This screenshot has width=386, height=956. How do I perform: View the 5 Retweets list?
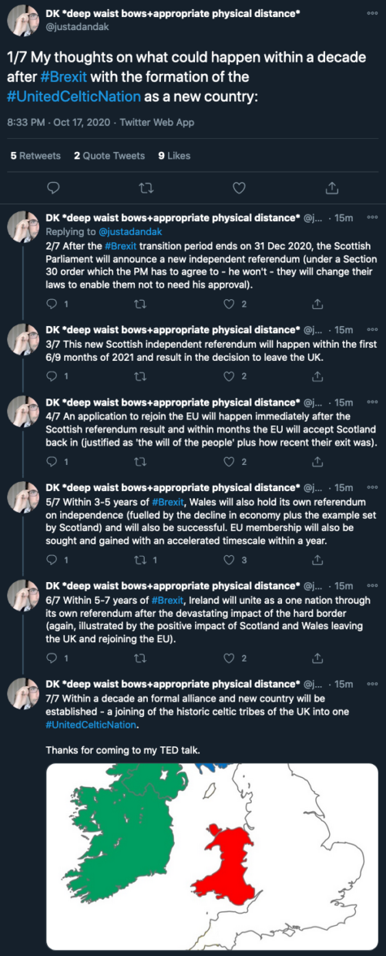(x=35, y=156)
